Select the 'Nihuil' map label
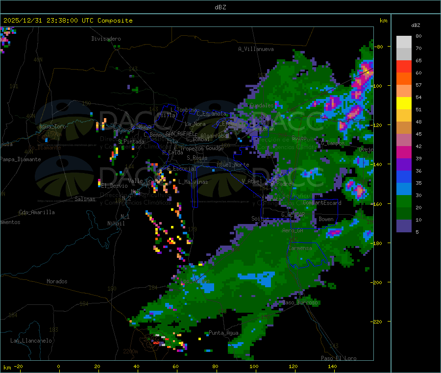Image resolution: width=441 pixels, height=373 pixels. (x=116, y=224)
